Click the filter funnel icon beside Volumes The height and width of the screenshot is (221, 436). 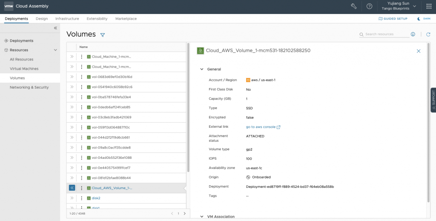point(103,34)
